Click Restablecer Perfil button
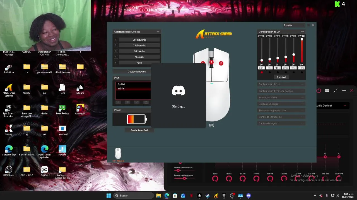357x200 pixels. 139,130
